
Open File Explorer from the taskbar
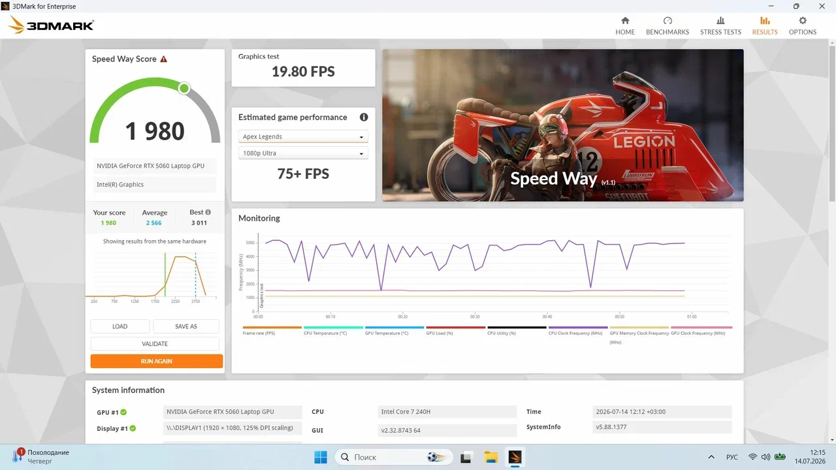pos(490,457)
